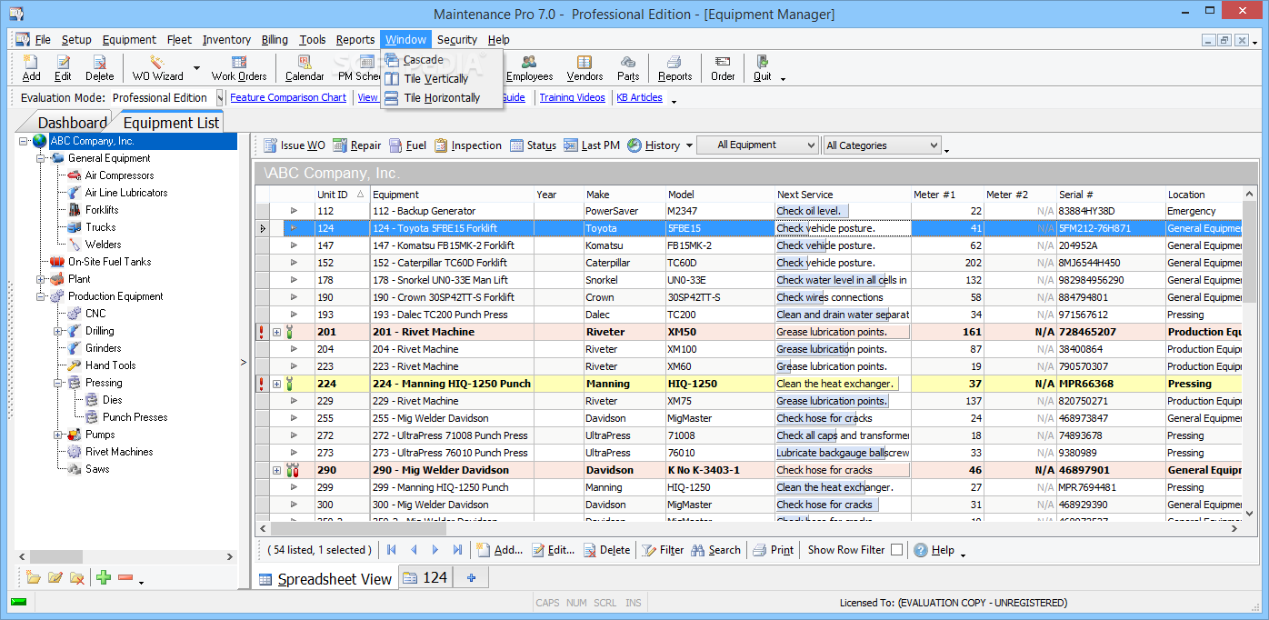The image size is (1269, 620).
Task: Open the Training Videos link
Action: point(573,97)
